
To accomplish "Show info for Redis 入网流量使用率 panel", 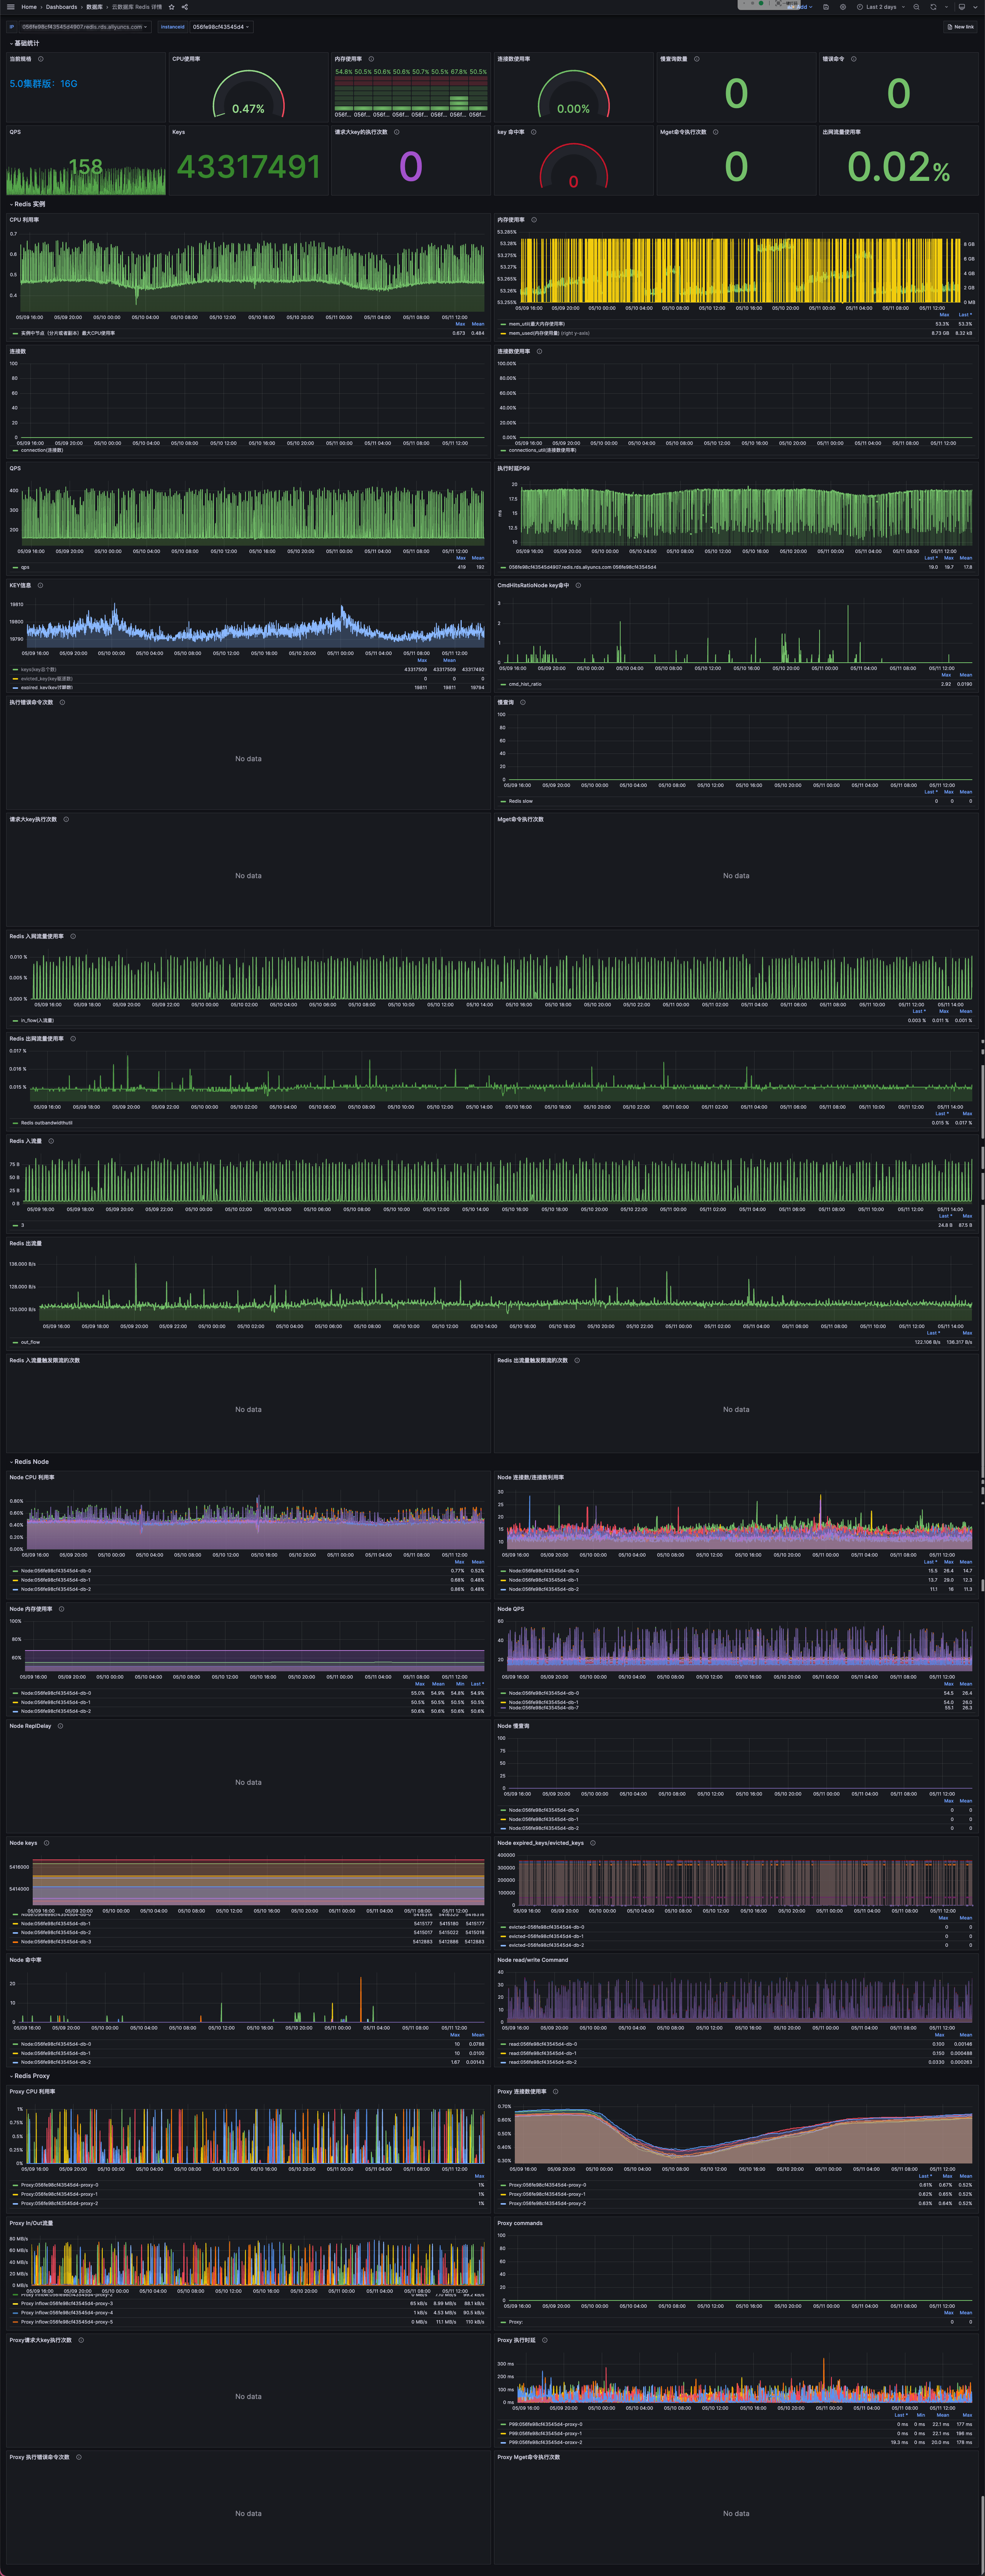I will [73, 937].
